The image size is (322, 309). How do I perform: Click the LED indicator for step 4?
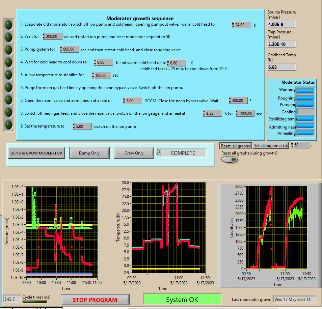[x=9, y=62]
